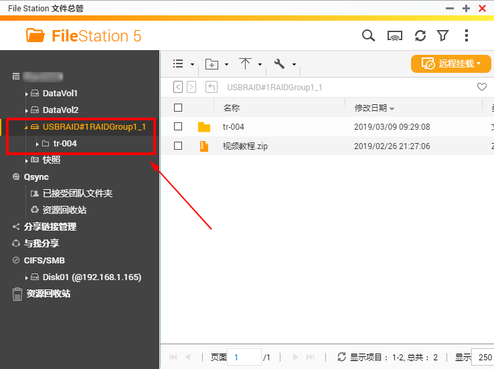Expand the 快照 snapshot node
494x369 pixels.
click(x=27, y=160)
